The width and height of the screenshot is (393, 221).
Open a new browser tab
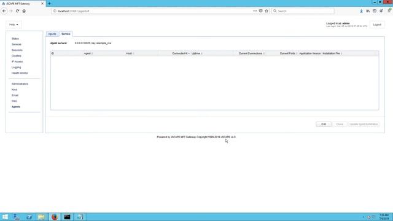49,4
